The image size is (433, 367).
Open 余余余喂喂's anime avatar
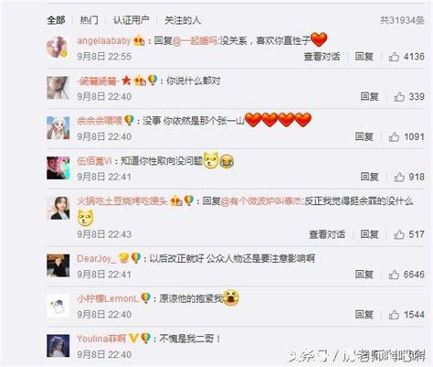(58, 128)
